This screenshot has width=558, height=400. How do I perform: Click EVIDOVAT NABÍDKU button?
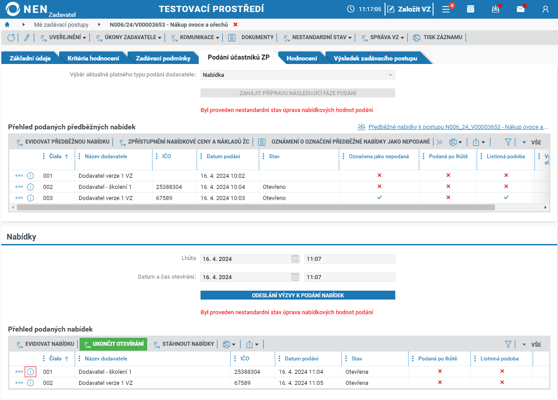pyautogui.click(x=45, y=344)
